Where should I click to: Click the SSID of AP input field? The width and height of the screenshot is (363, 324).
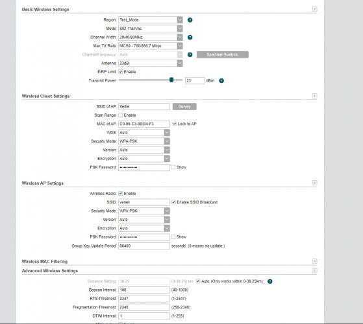point(144,106)
